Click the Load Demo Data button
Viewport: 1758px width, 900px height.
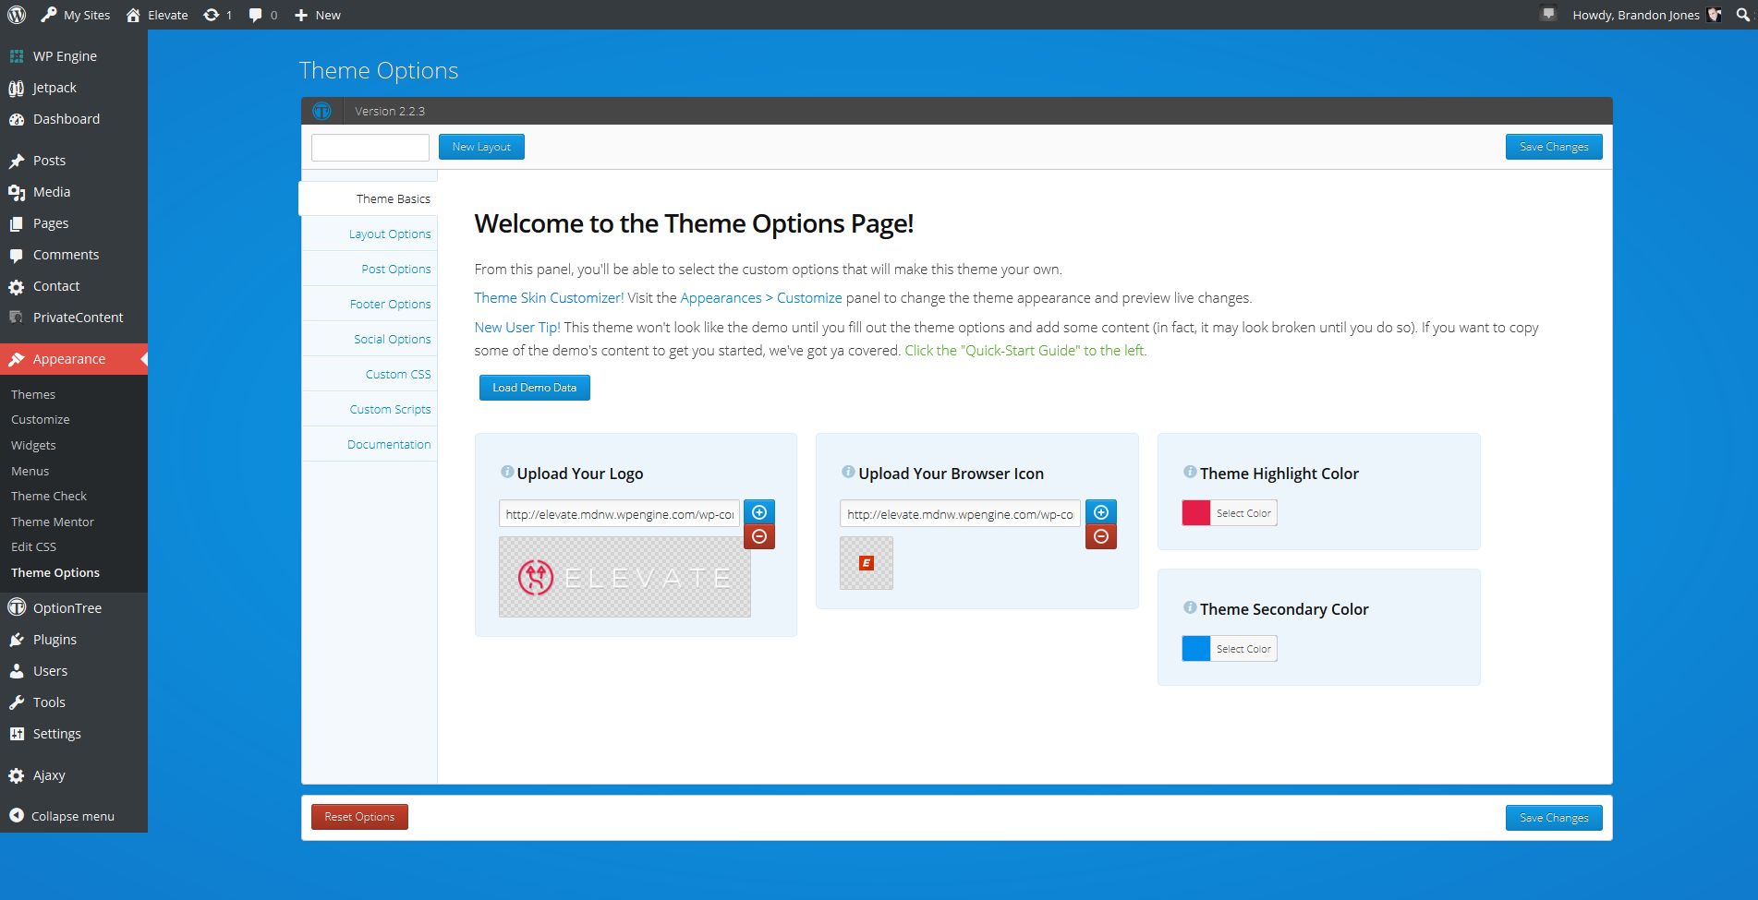tap(534, 388)
